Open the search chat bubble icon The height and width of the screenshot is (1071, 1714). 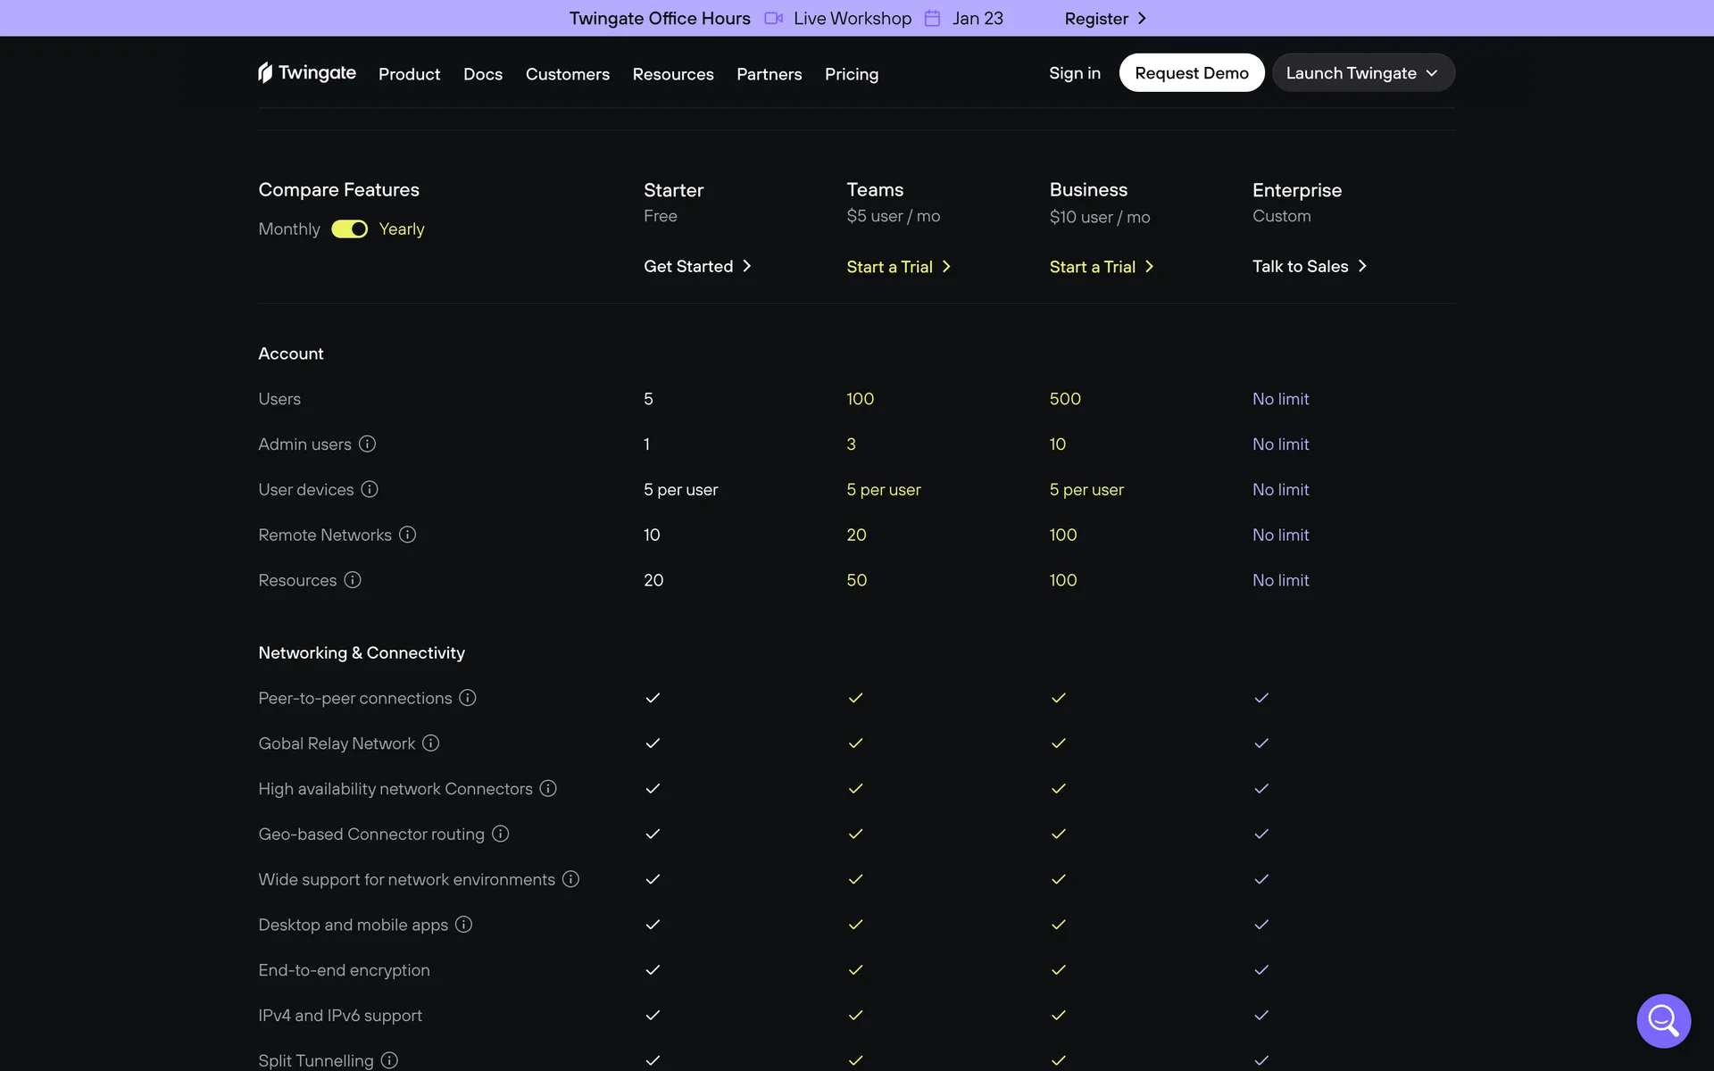click(1663, 1020)
